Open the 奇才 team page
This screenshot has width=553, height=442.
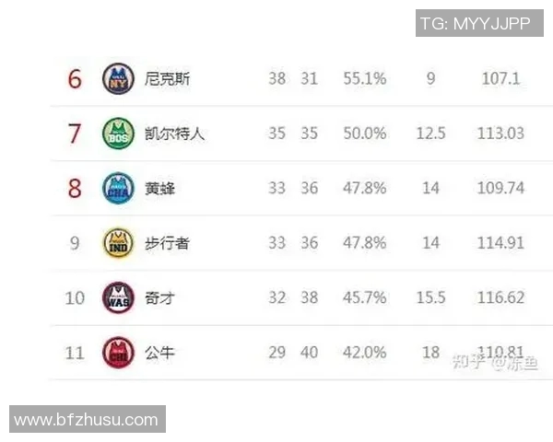[159, 297]
